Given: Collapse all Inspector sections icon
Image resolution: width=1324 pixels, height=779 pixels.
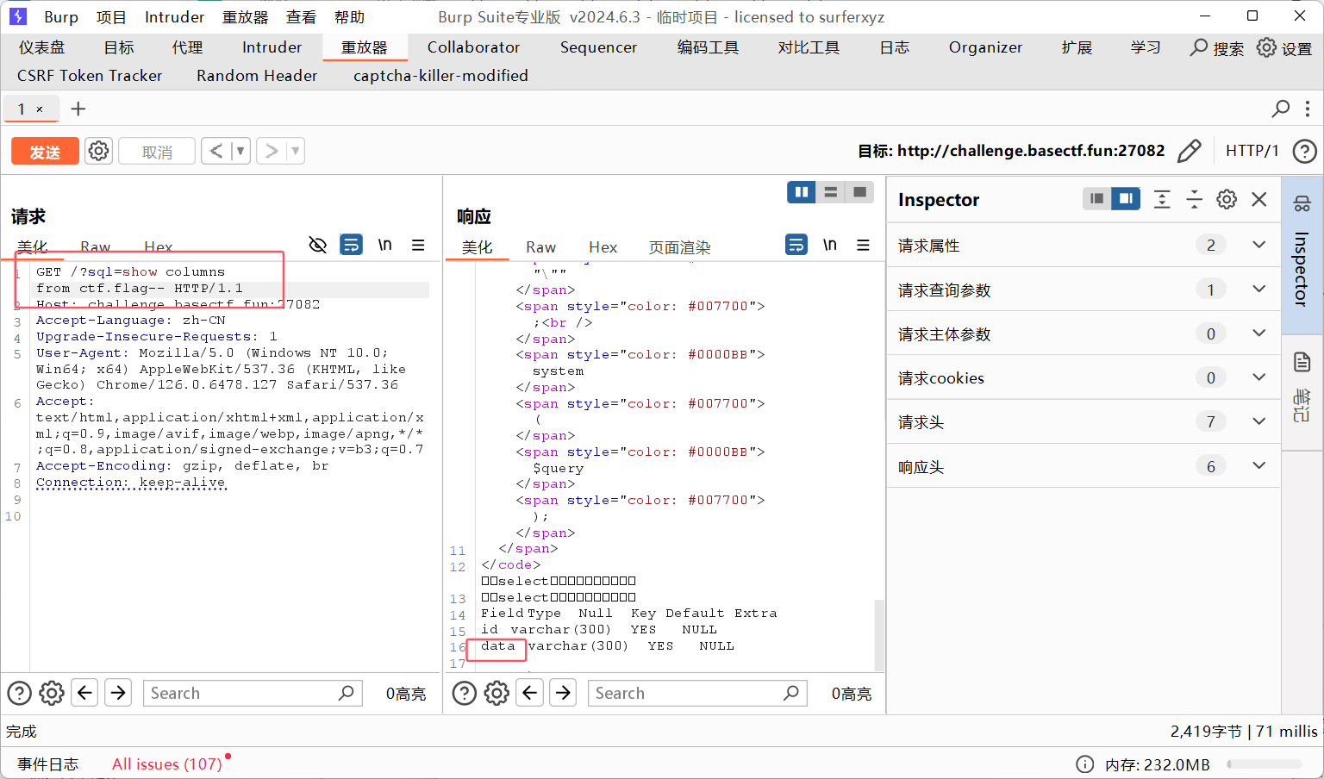Looking at the screenshot, I should click(x=1194, y=199).
